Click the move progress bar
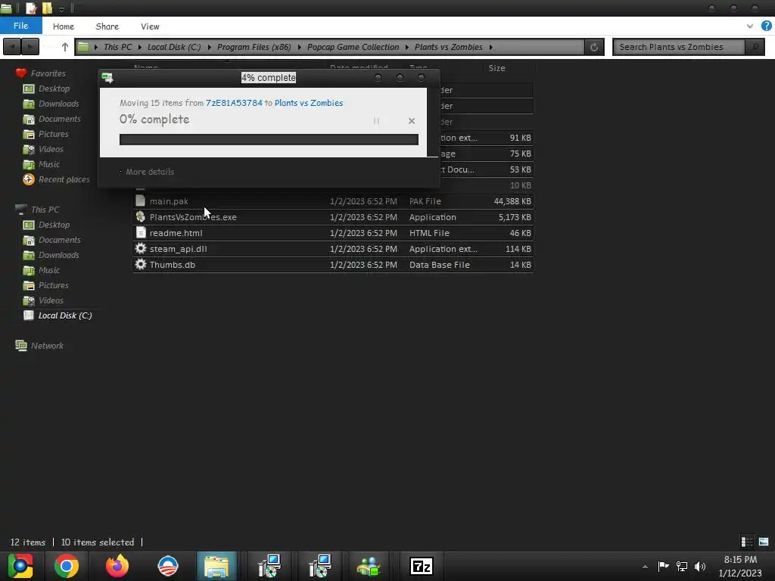Viewport: 775px width, 581px height. [269, 139]
